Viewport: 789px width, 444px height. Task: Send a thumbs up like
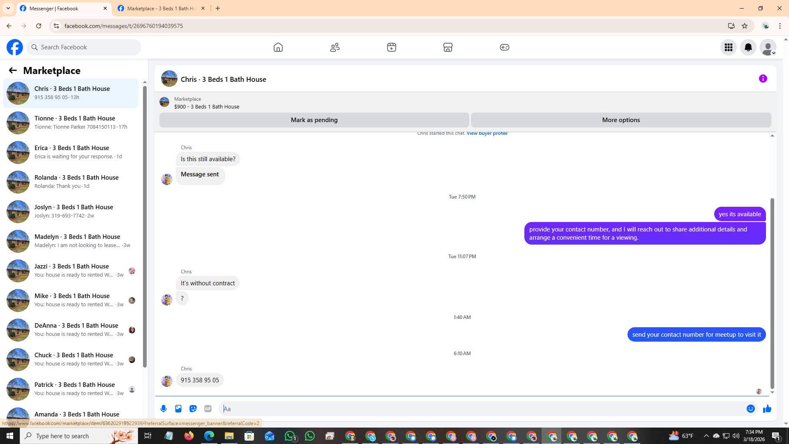pyautogui.click(x=767, y=409)
